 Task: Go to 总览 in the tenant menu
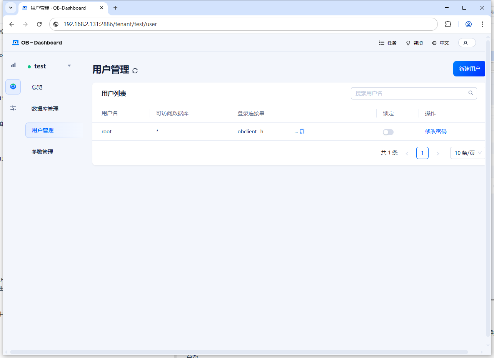[37, 87]
